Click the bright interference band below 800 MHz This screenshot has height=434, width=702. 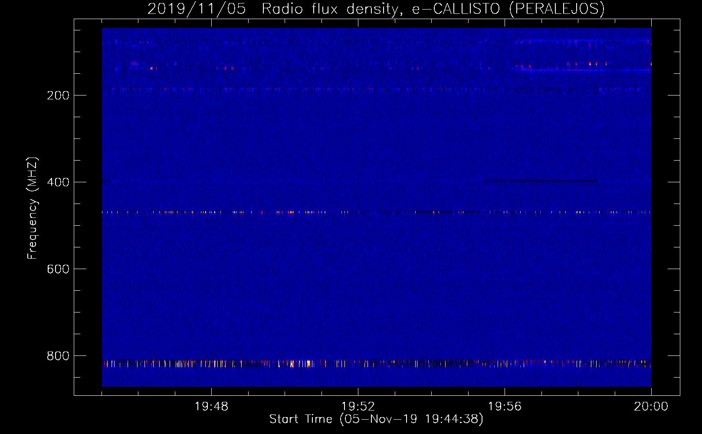coord(377,363)
